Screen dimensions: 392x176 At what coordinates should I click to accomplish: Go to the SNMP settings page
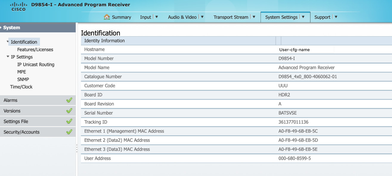click(x=23, y=79)
